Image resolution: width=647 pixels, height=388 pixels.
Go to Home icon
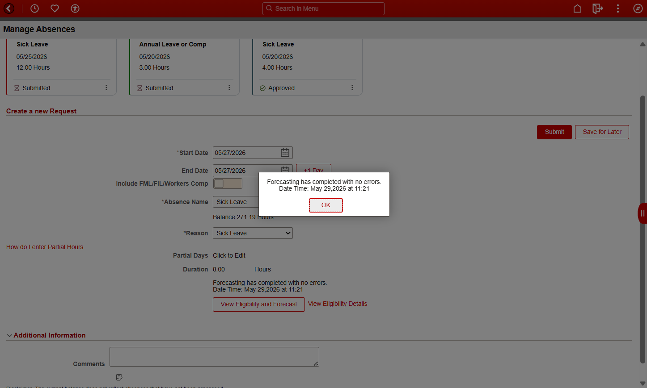577,8
